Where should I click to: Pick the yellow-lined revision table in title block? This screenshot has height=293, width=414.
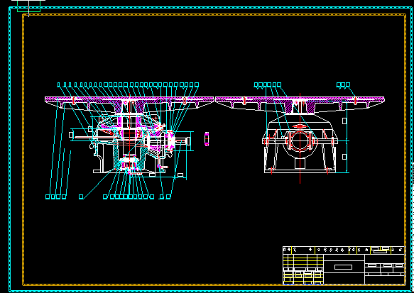(303, 270)
